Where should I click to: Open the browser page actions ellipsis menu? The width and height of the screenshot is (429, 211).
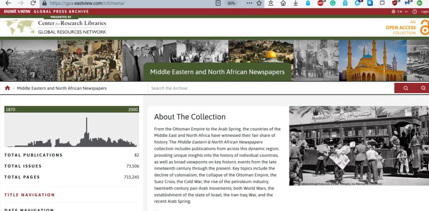pos(250,3)
